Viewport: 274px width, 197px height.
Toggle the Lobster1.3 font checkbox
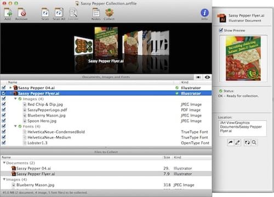pos(4,143)
